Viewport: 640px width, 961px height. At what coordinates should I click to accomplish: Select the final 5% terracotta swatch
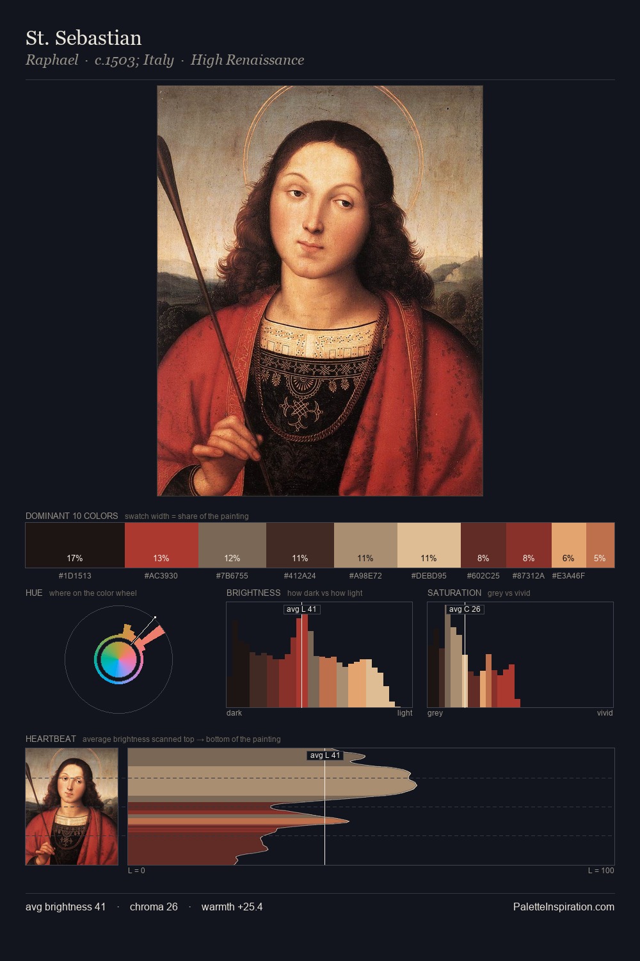click(600, 545)
